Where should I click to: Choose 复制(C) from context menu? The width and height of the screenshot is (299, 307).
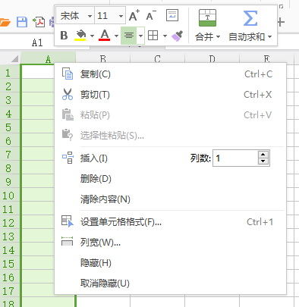point(171,74)
